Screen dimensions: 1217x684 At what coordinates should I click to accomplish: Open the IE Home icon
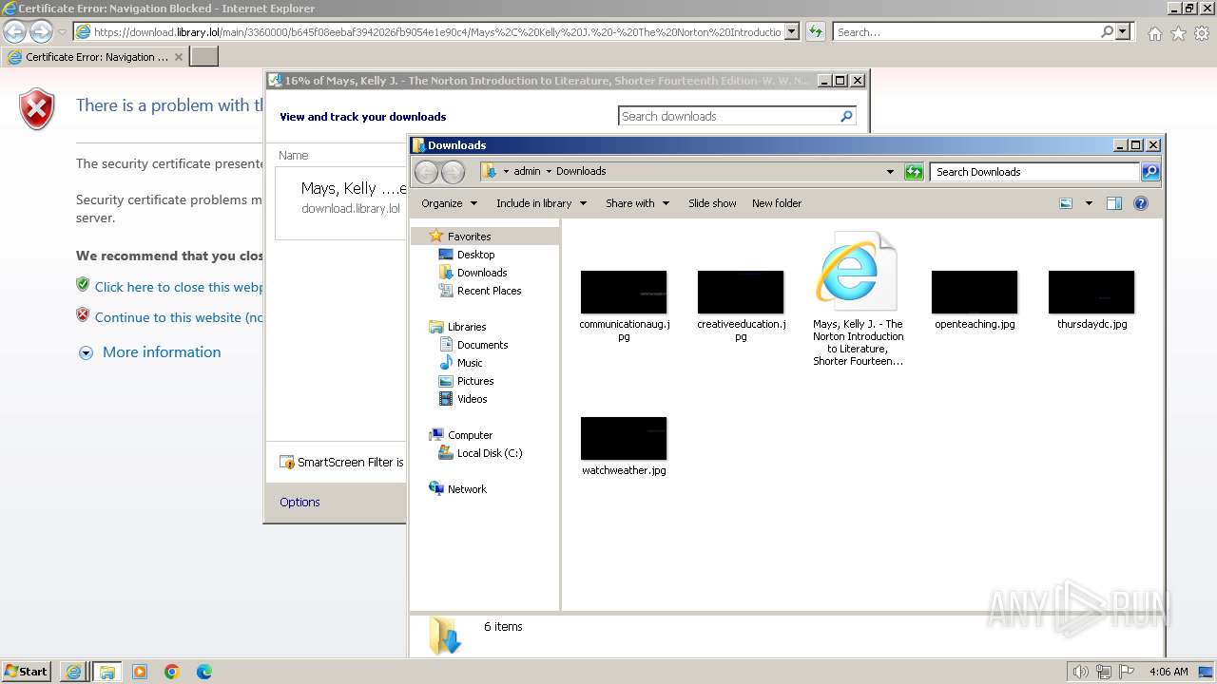coord(1154,33)
